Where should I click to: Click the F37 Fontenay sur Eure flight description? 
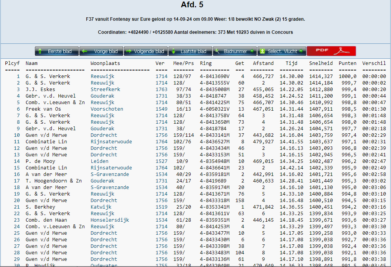196,19
